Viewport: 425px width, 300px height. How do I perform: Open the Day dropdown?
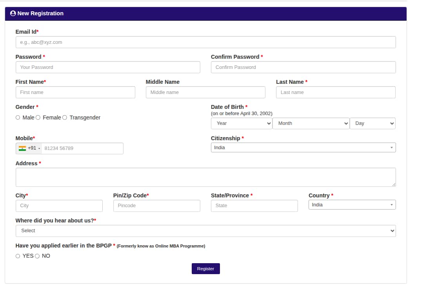coord(372,123)
